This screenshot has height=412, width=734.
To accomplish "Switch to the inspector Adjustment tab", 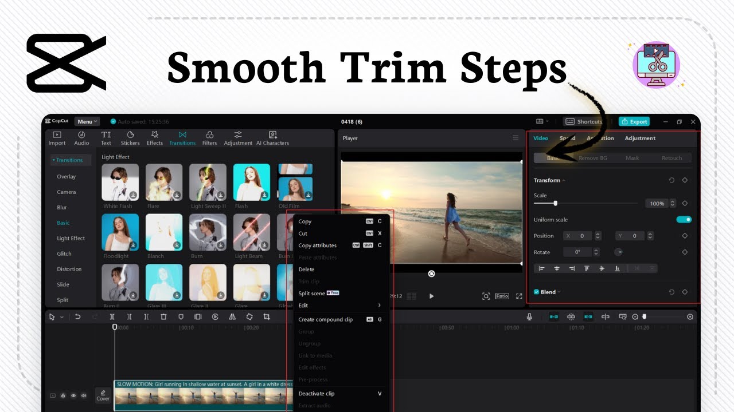I will pos(640,138).
